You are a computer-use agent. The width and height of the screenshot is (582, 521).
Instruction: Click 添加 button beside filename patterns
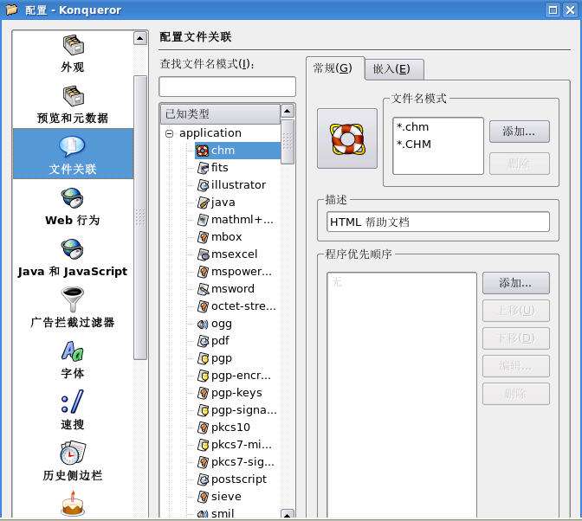tap(520, 132)
